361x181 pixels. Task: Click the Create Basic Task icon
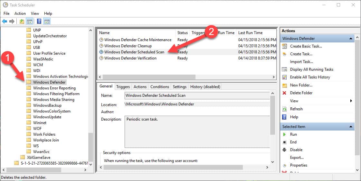pyautogui.click(x=285, y=46)
